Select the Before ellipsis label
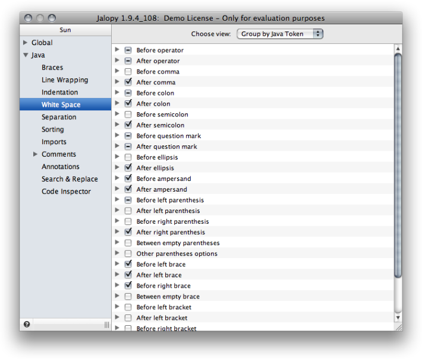 [x=157, y=157]
